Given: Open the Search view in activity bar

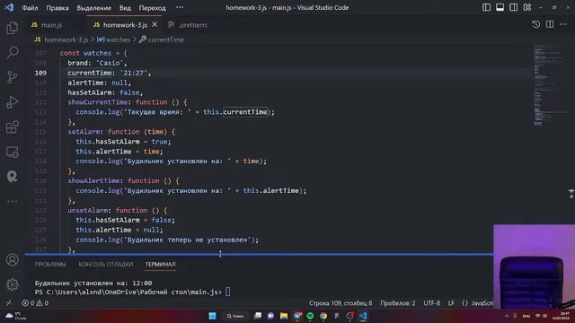Looking at the screenshot, I should (13, 52).
